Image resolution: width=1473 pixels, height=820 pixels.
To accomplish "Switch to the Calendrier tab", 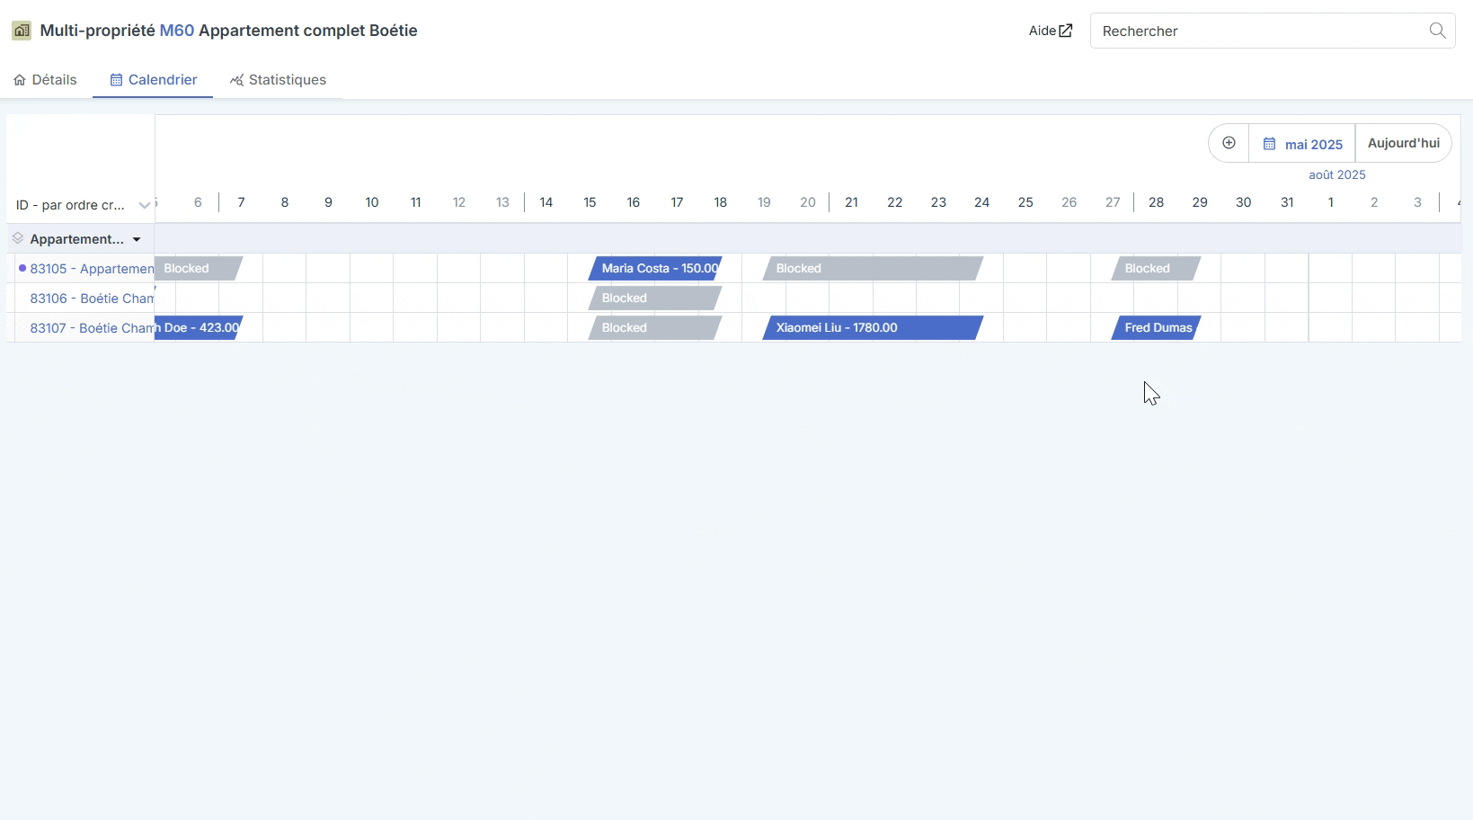I will 154,80.
